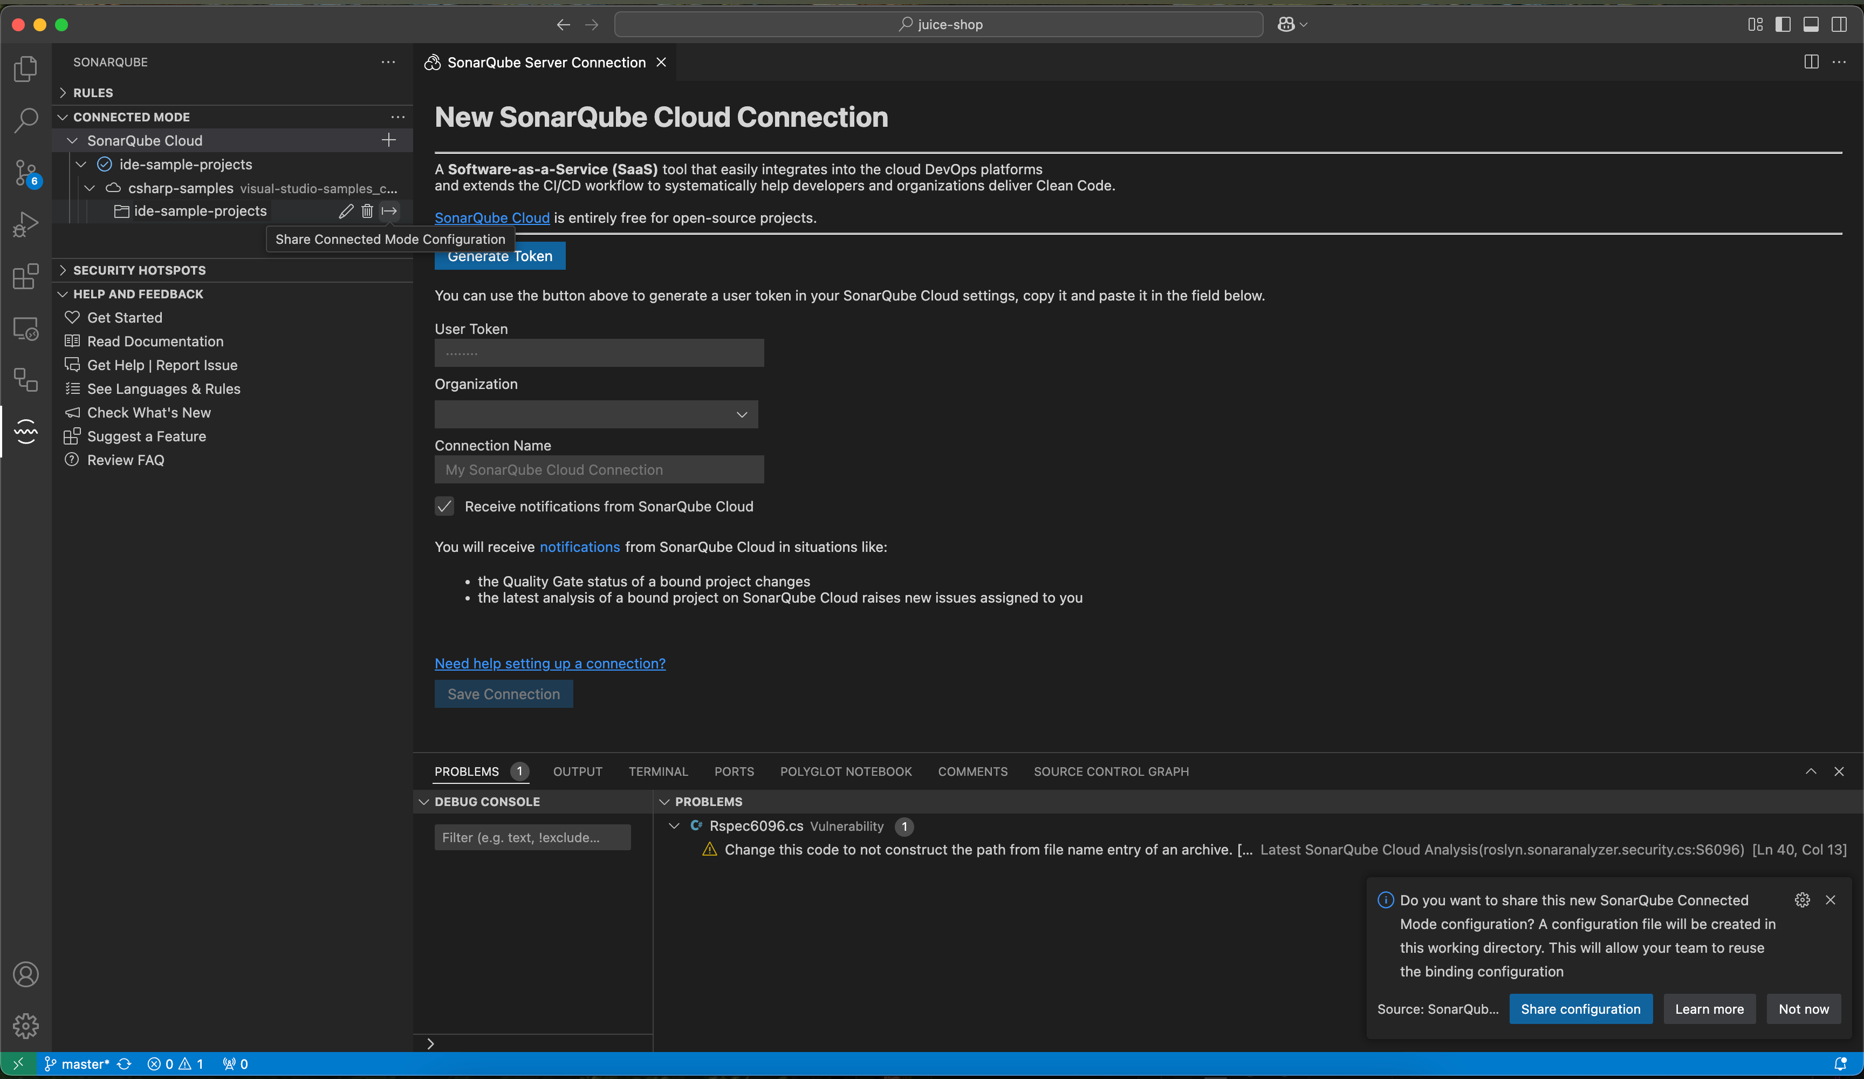Screen dimensions: 1864x1079
Task: Open the SonarQube view in activity bar
Action: pos(26,431)
